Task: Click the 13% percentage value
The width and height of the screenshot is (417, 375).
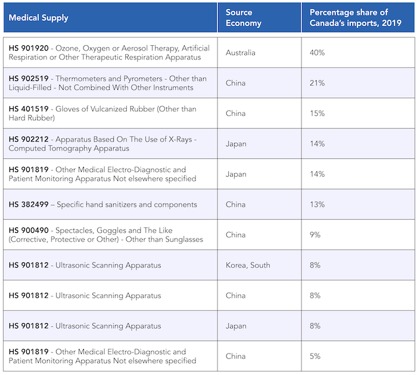Action: pyautogui.click(x=317, y=205)
